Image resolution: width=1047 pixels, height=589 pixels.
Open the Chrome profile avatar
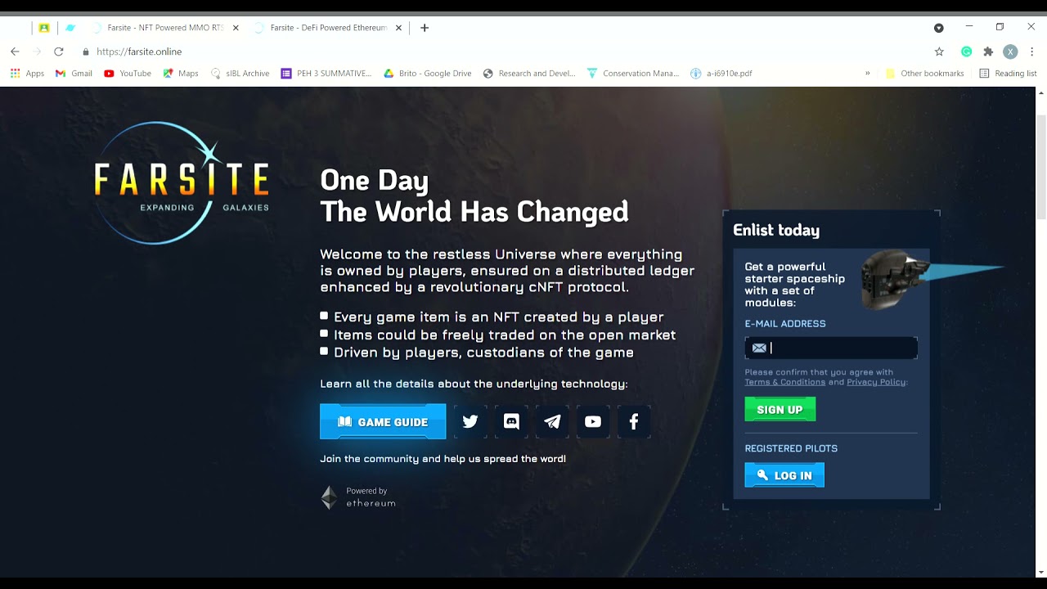pos(1010,52)
